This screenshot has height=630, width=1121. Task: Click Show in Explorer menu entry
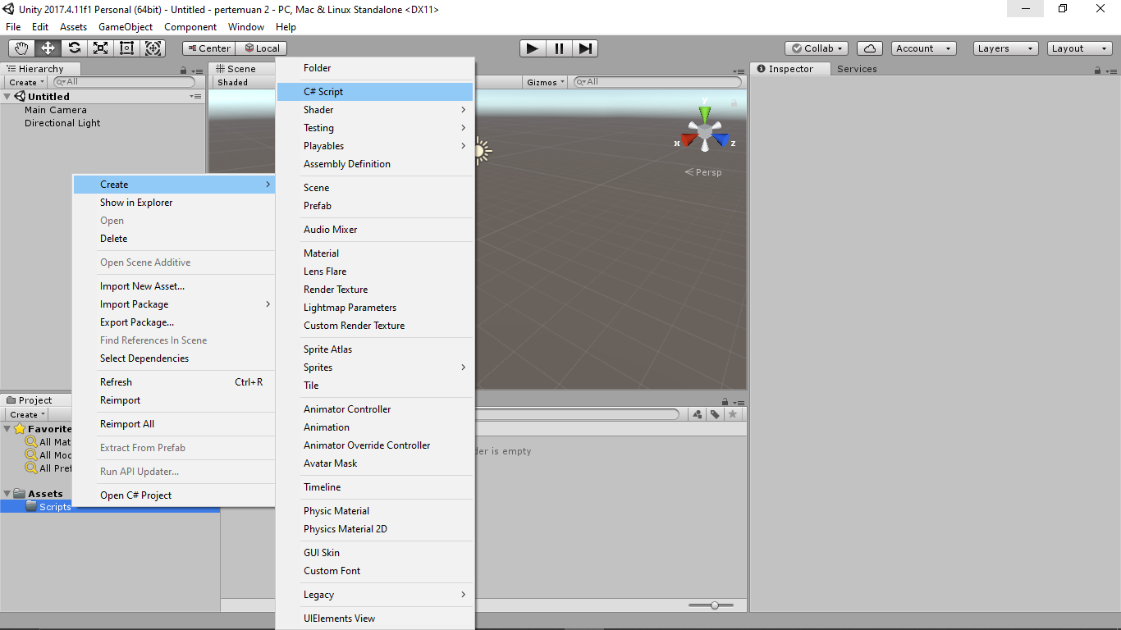(x=174, y=203)
